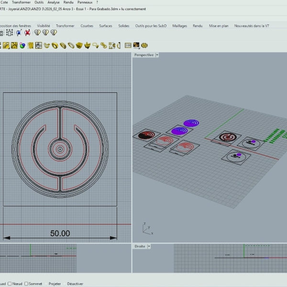Switch to the Surfaces toolbar tab
The width and height of the screenshot is (287, 287).
[106, 26]
